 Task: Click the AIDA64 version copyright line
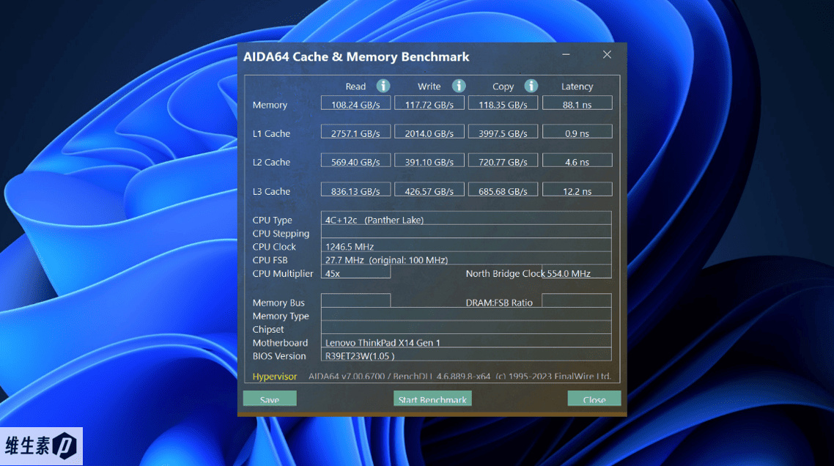click(x=460, y=376)
